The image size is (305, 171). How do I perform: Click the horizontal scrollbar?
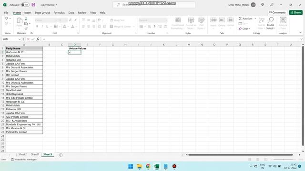[x=241, y=155]
